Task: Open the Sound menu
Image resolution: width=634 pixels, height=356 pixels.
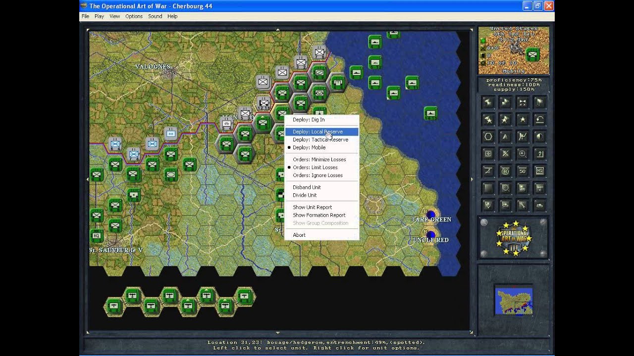Action: [155, 16]
